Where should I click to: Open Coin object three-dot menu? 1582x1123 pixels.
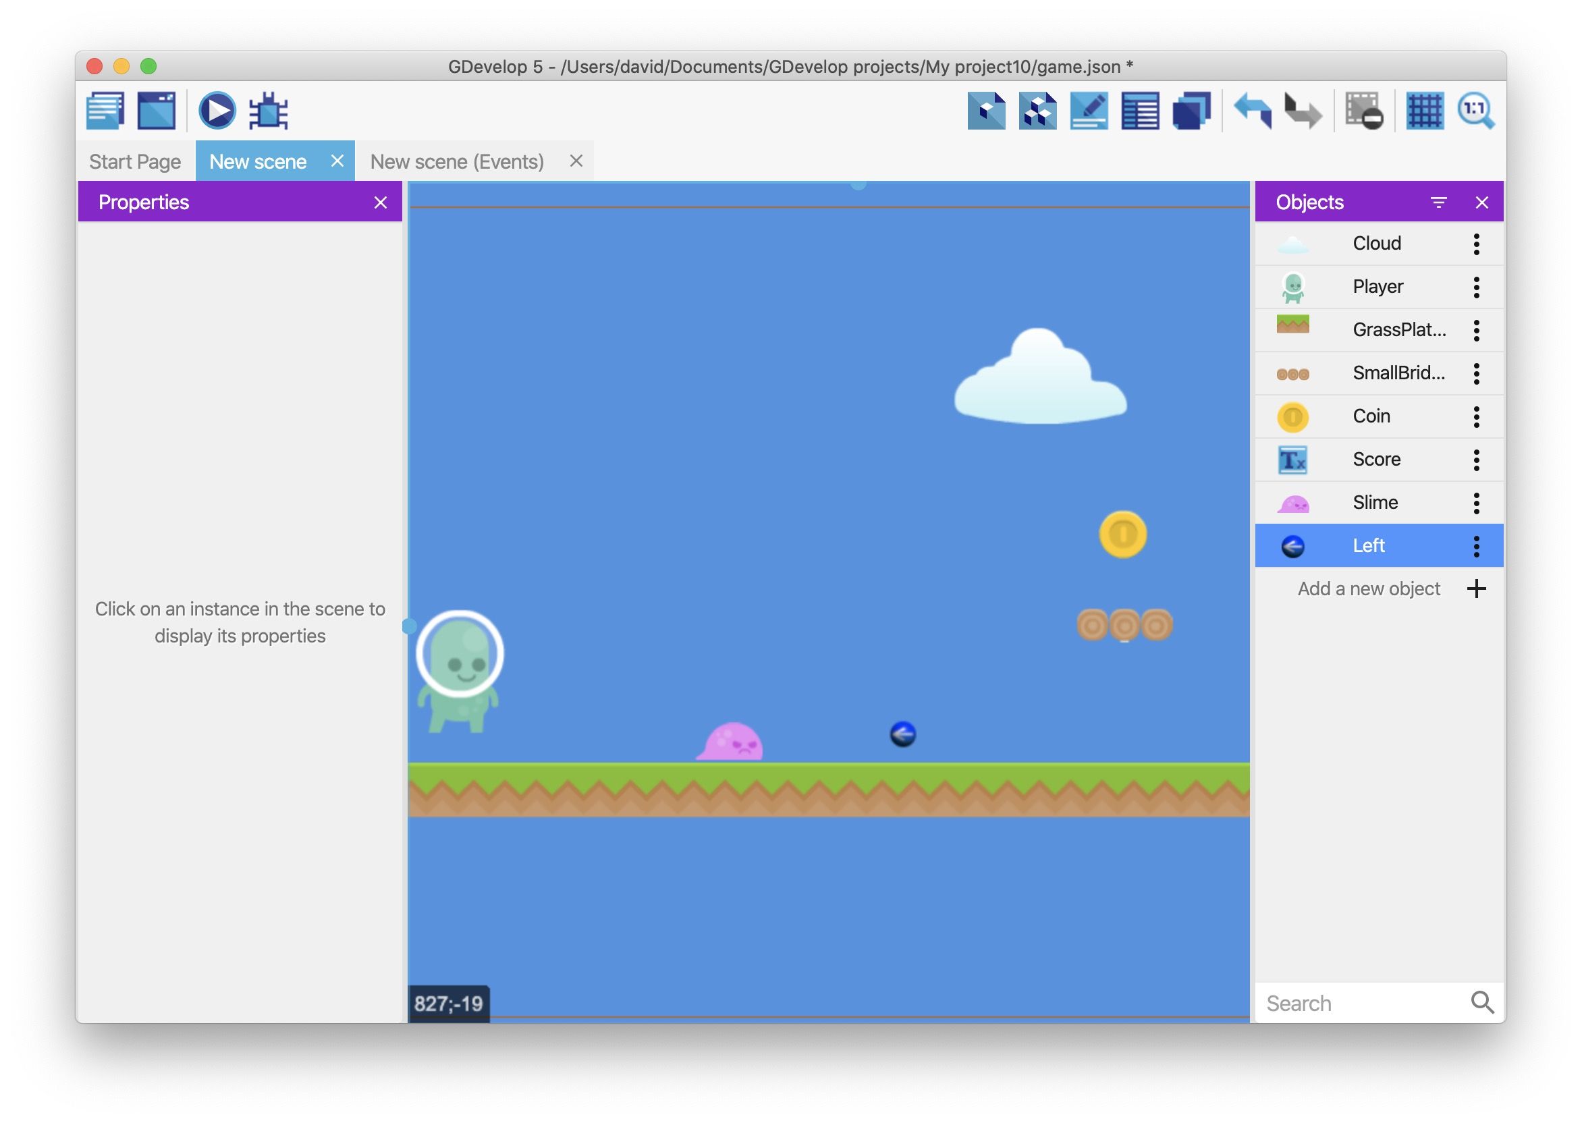point(1476,416)
